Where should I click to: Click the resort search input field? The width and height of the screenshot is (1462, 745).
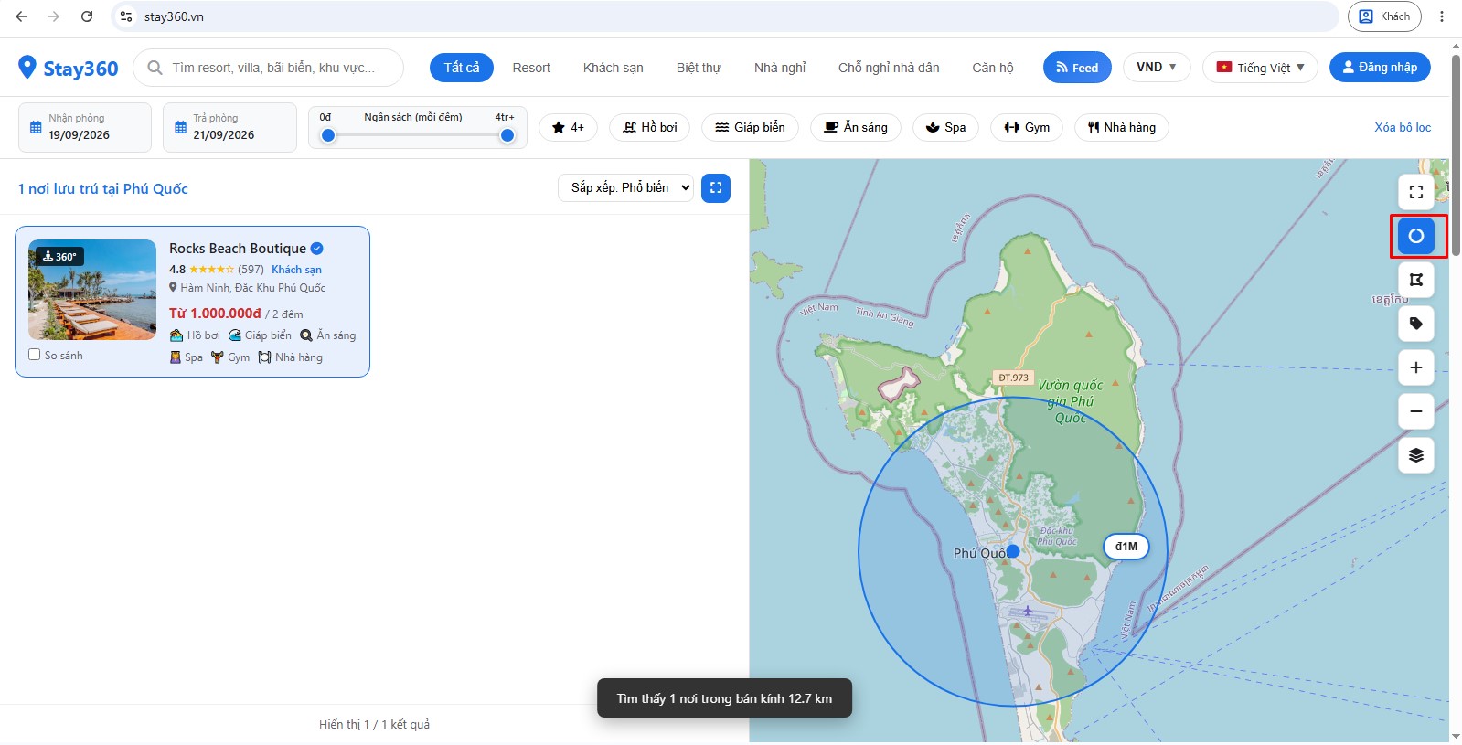(x=268, y=68)
